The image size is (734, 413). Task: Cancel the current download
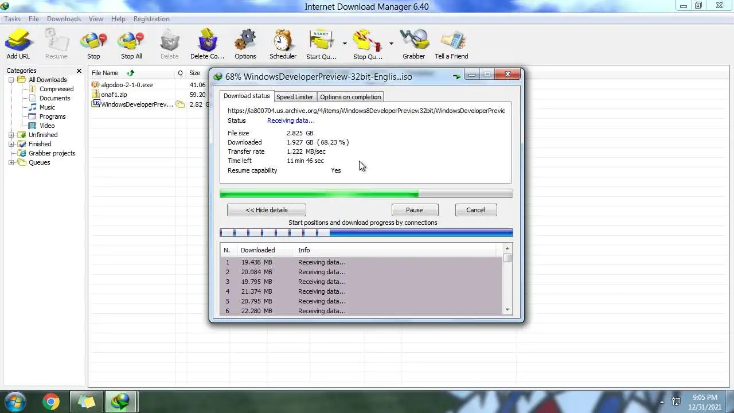pyautogui.click(x=475, y=210)
